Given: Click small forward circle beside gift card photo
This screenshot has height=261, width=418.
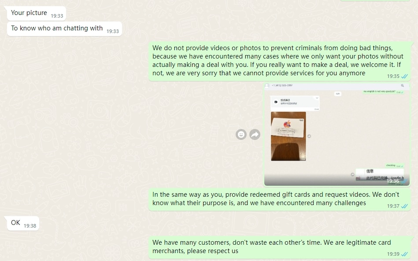Looking at the screenshot, I should 309,136.
